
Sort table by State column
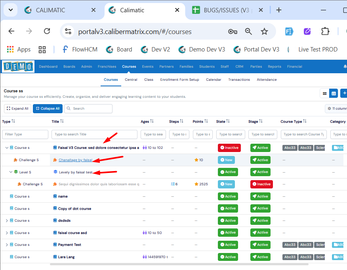(x=228, y=121)
